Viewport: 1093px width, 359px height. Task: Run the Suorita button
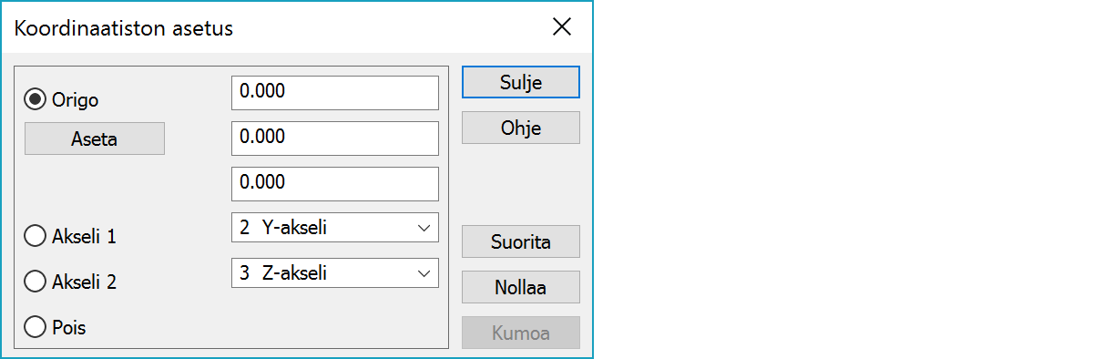(x=521, y=242)
